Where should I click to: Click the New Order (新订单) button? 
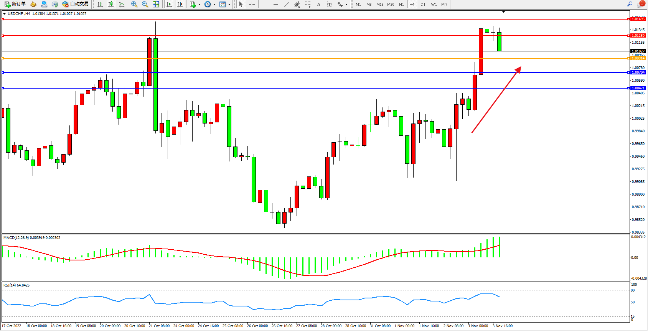tap(15, 4)
